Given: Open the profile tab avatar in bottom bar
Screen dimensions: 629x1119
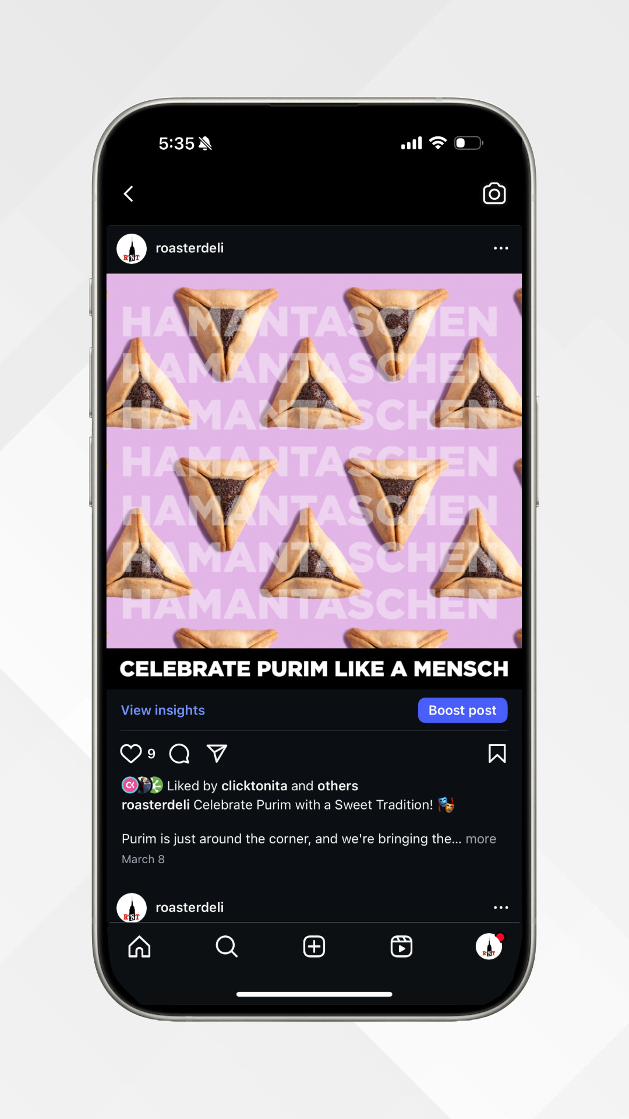Looking at the screenshot, I should coord(489,946).
